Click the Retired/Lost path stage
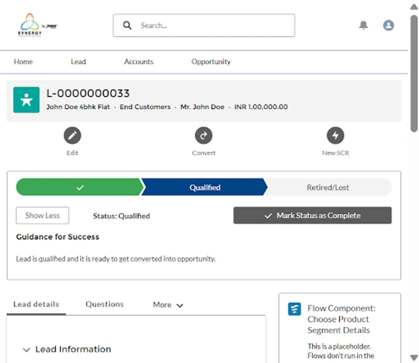 [x=329, y=187]
